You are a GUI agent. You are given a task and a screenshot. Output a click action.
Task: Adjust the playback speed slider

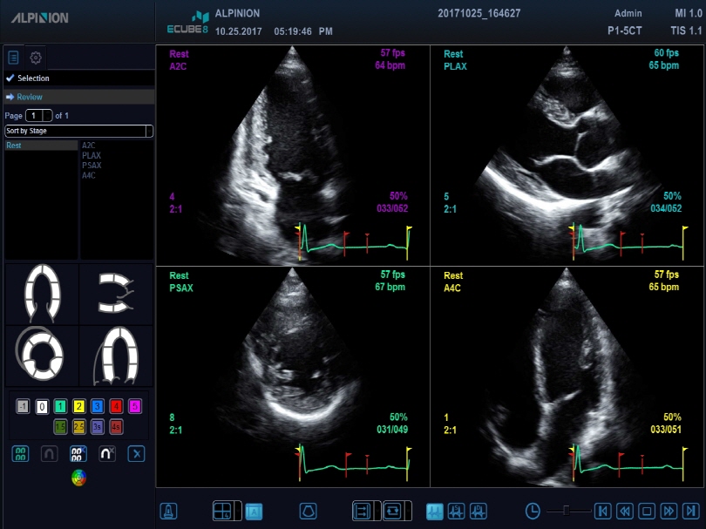pyautogui.click(x=567, y=511)
